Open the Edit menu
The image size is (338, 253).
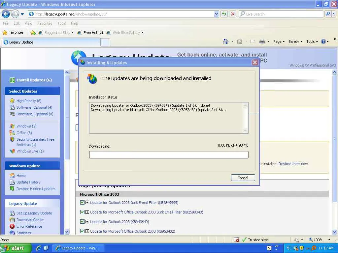point(17,23)
